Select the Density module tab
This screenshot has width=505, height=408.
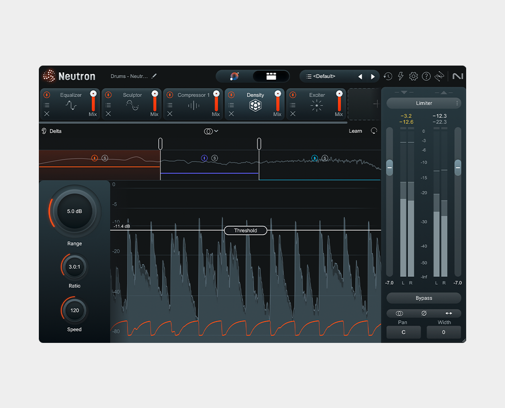pos(254,104)
